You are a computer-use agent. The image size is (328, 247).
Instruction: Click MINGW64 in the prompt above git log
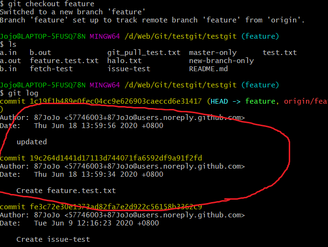(105, 85)
